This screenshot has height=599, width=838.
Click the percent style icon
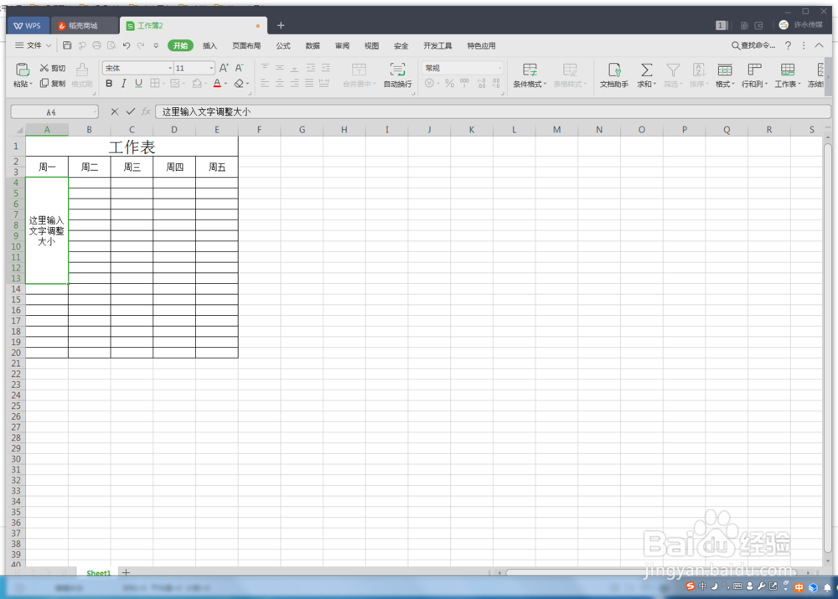[x=449, y=84]
